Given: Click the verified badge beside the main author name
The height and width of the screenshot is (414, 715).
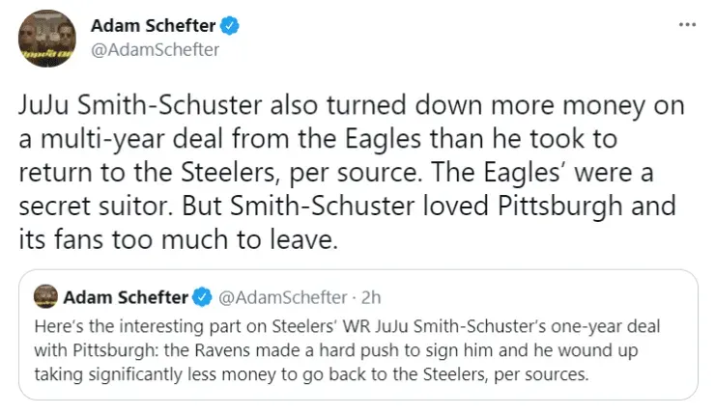Looking at the screenshot, I should [231, 25].
